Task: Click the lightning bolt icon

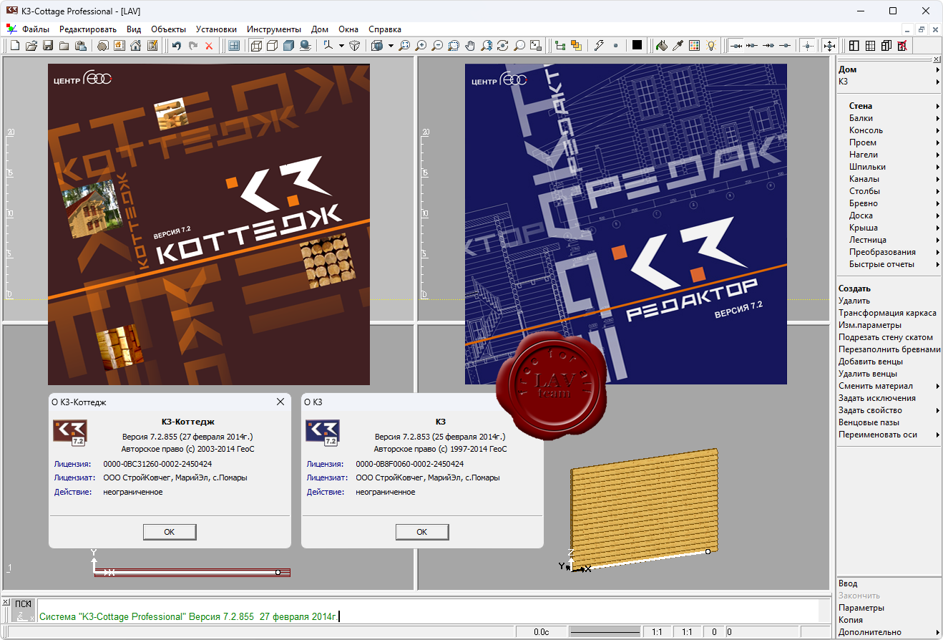Action: coord(600,46)
